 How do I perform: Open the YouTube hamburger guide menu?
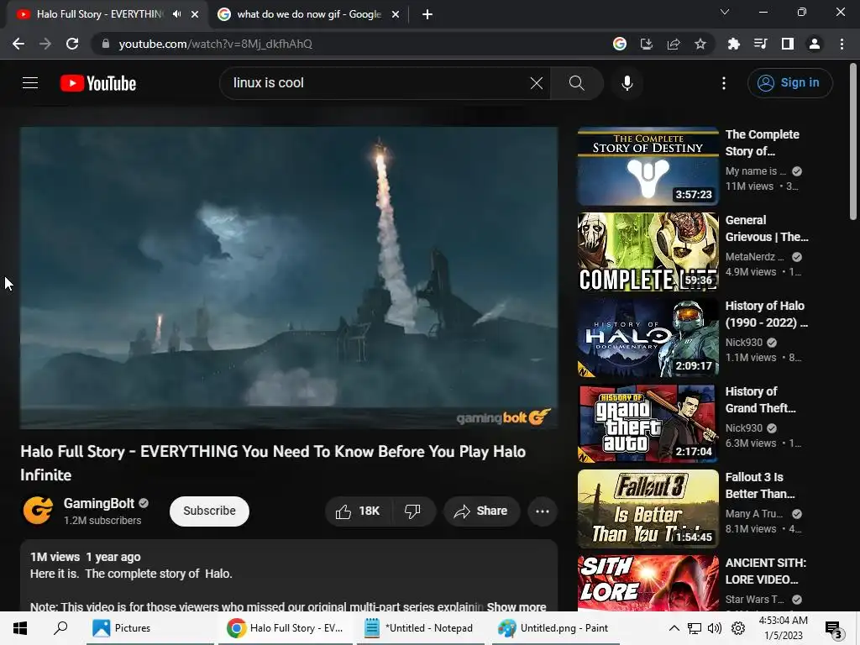pyautogui.click(x=30, y=83)
